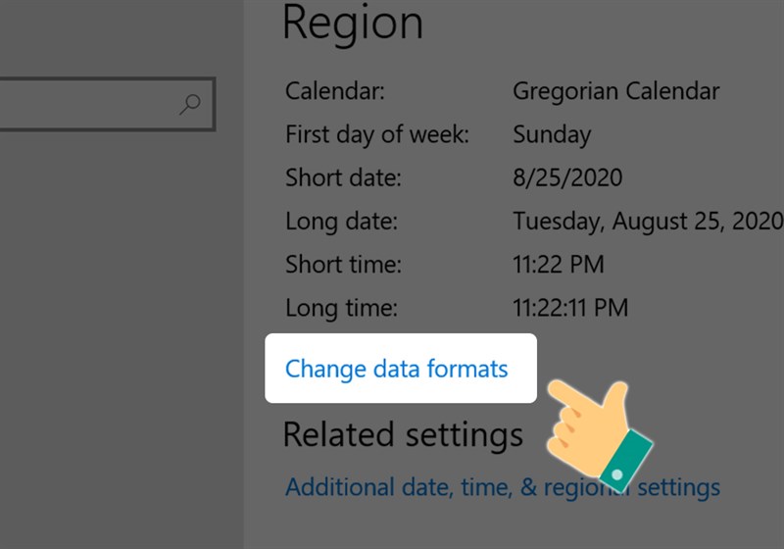Click the Related settings heading

pos(403,434)
